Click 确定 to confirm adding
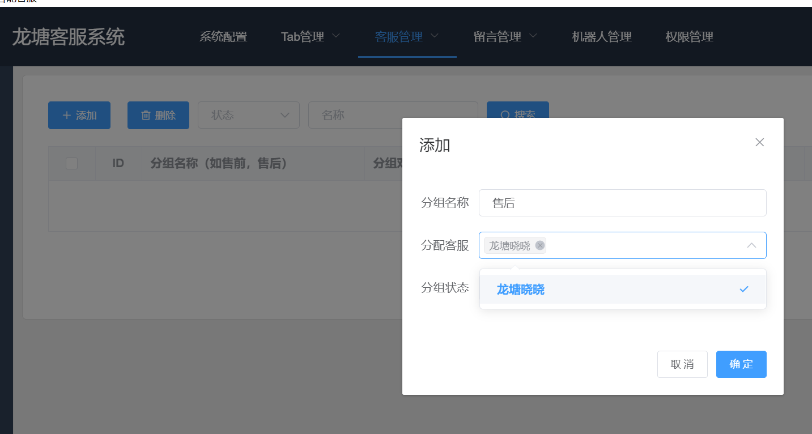 [x=741, y=364]
